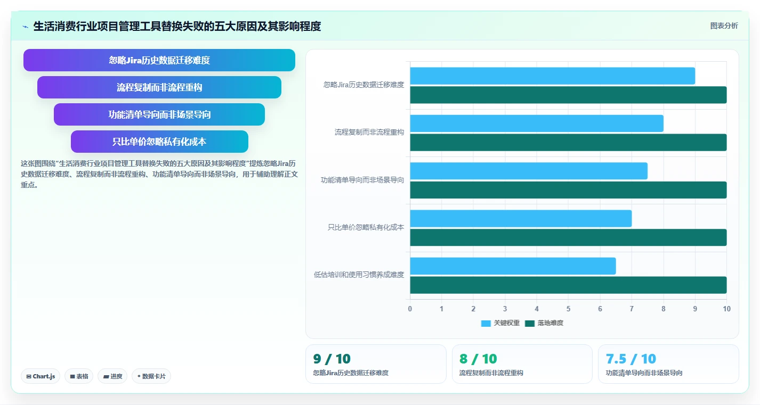Viewport: 760px width, 405px height.
Task: Click 关键权重 bar for 功能清单导向而非场景导向
Action: [529, 171]
